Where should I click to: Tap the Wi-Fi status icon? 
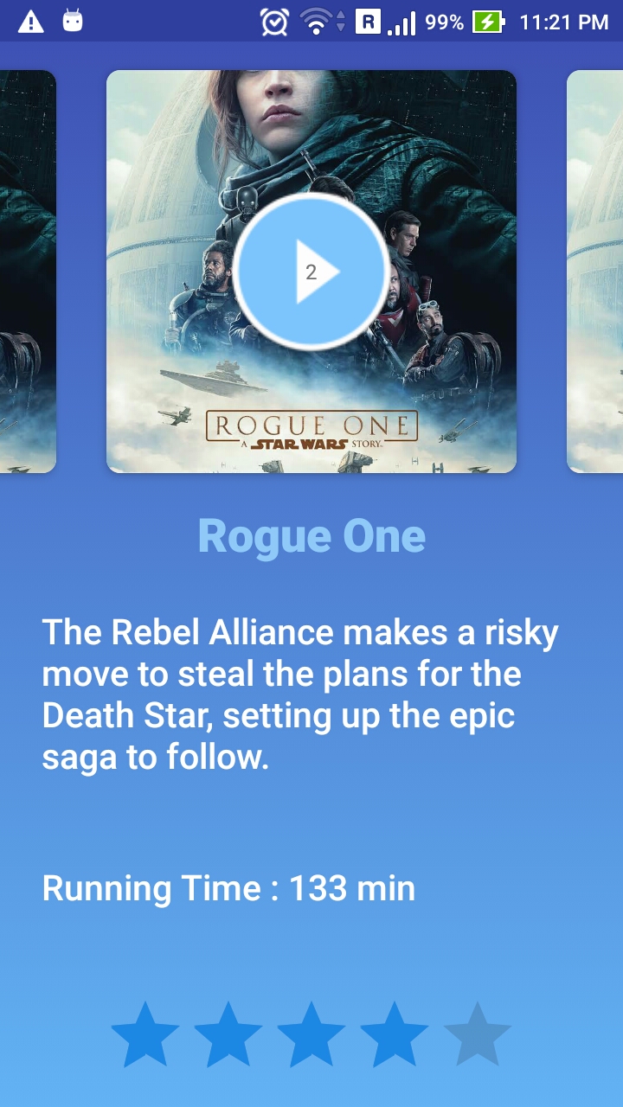tap(322, 22)
